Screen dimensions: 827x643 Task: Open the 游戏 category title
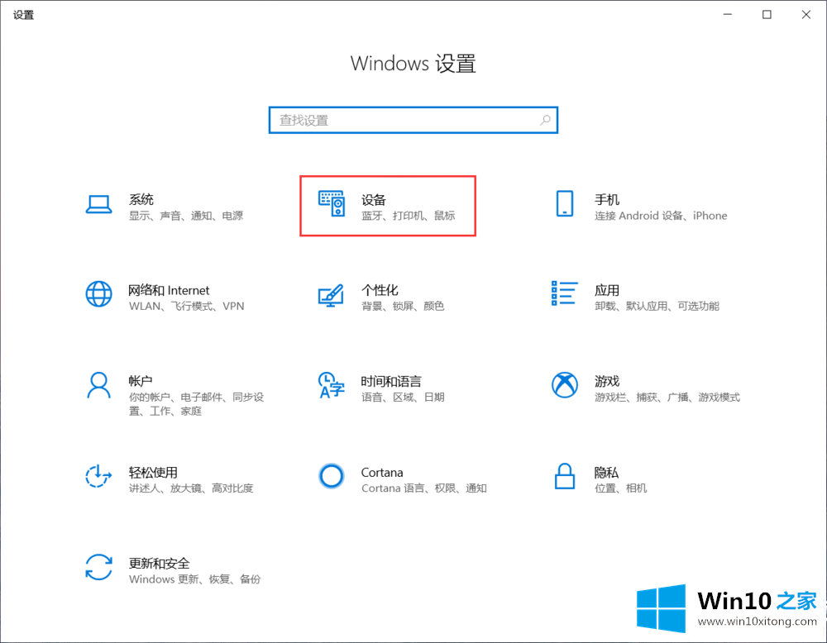(x=607, y=381)
